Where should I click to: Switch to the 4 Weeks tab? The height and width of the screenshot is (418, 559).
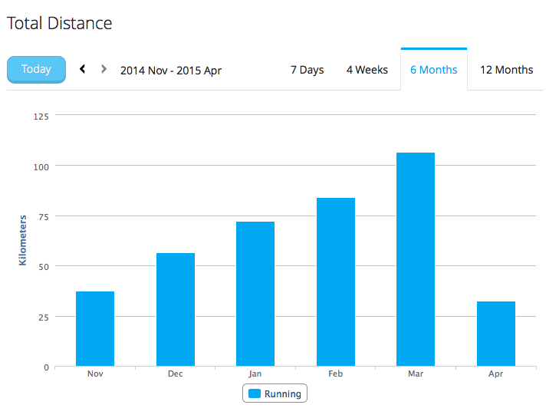367,70
